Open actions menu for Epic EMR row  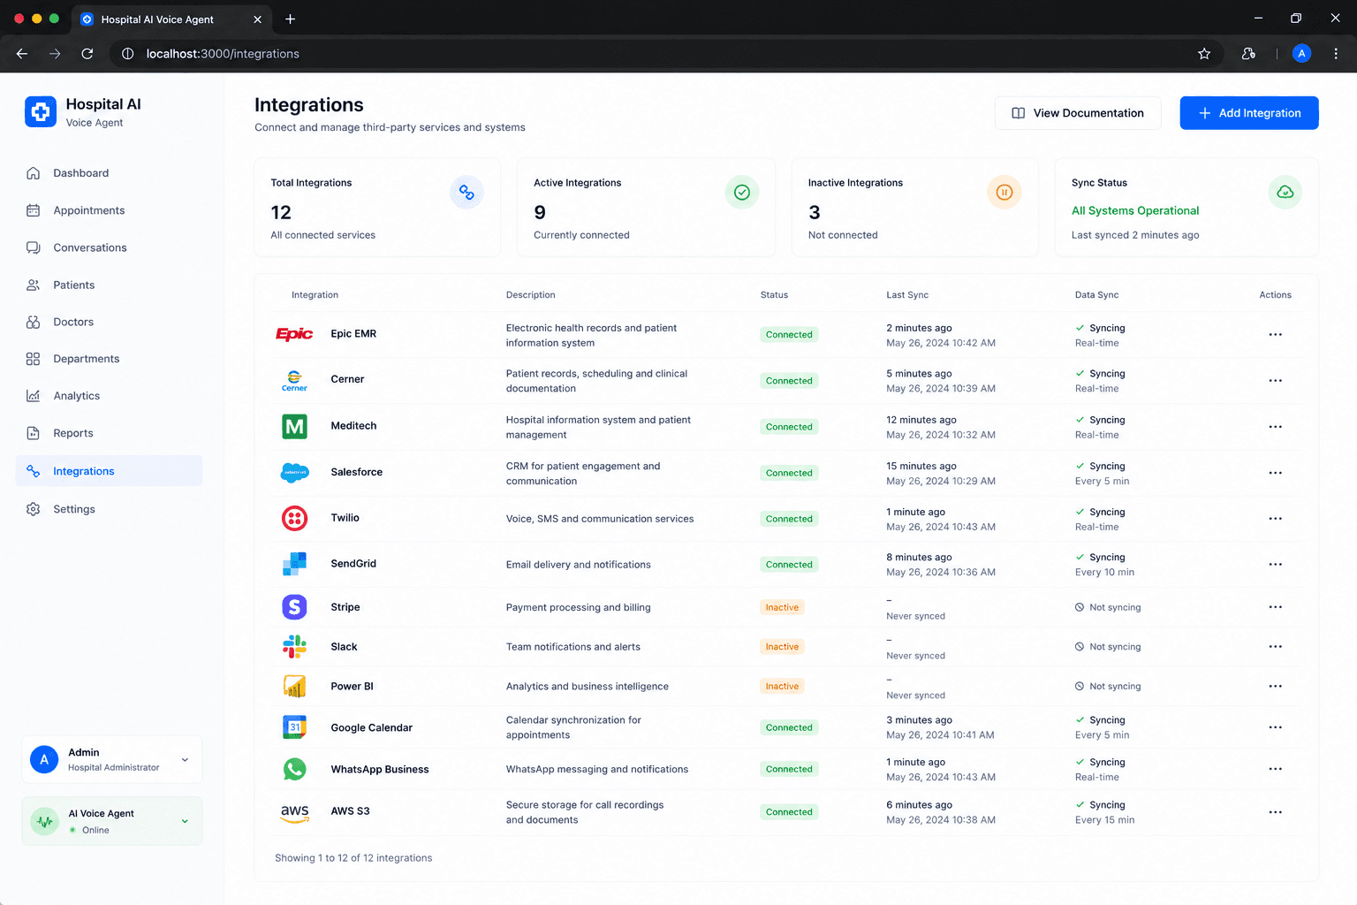(1275, 335)
